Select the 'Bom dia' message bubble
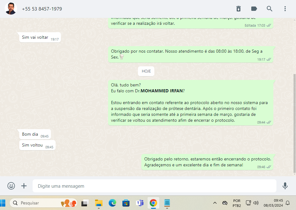Viewport: 296px width, 210px height. (35, 134)
